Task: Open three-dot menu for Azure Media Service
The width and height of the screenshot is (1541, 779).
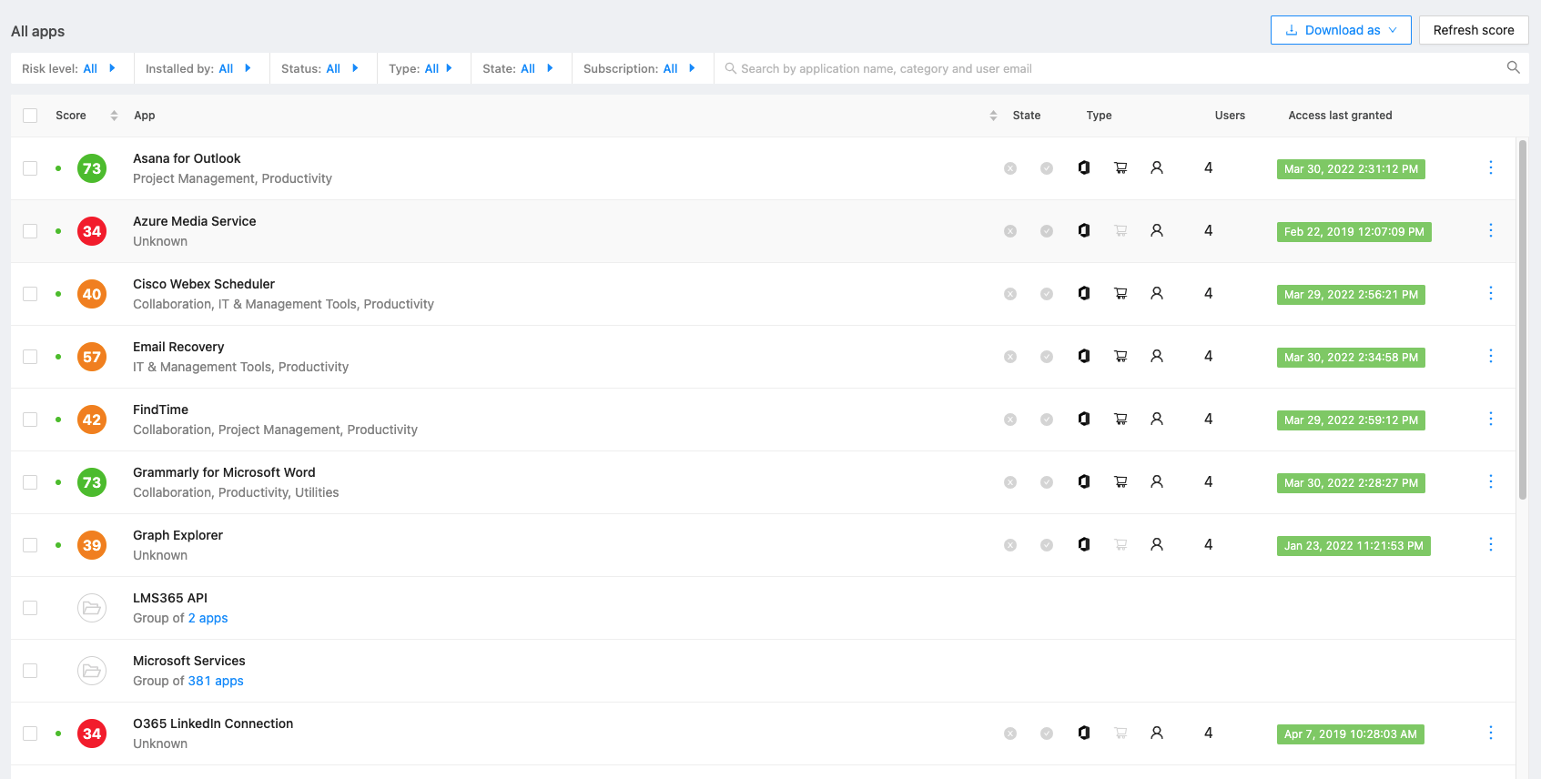Action: (1490, 231)
